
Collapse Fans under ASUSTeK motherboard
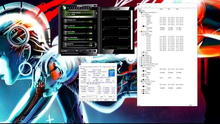point(142,26)
